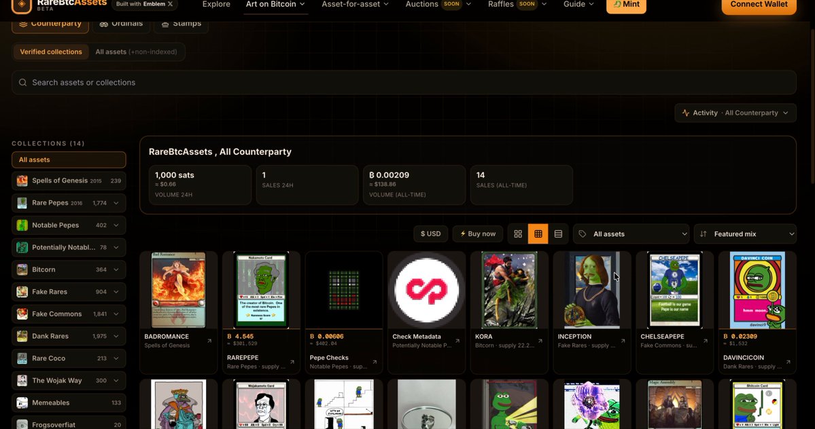Click the search magnifier icon
Screen dimensions: 815x429
click(23, 83)
